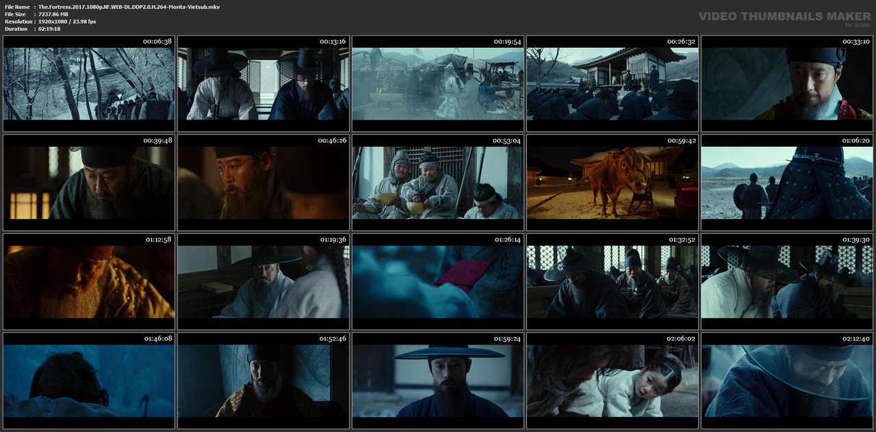
Task: Click the thumbnail marked 00:39:48
Action: (89, 183)
